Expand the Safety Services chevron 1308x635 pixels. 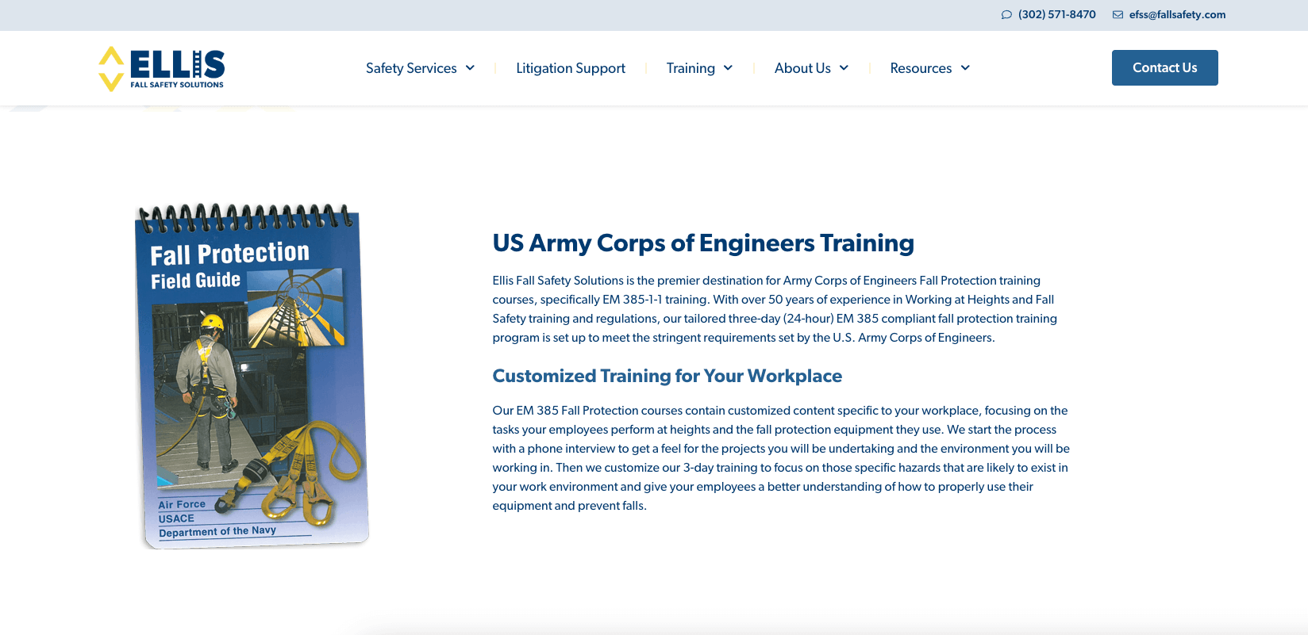point(470,68)
